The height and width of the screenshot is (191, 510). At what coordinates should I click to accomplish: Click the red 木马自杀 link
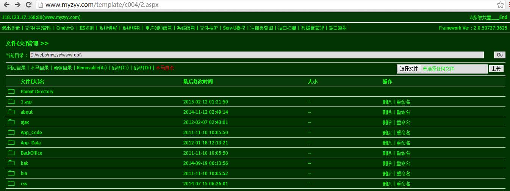[x=165, y=68]
